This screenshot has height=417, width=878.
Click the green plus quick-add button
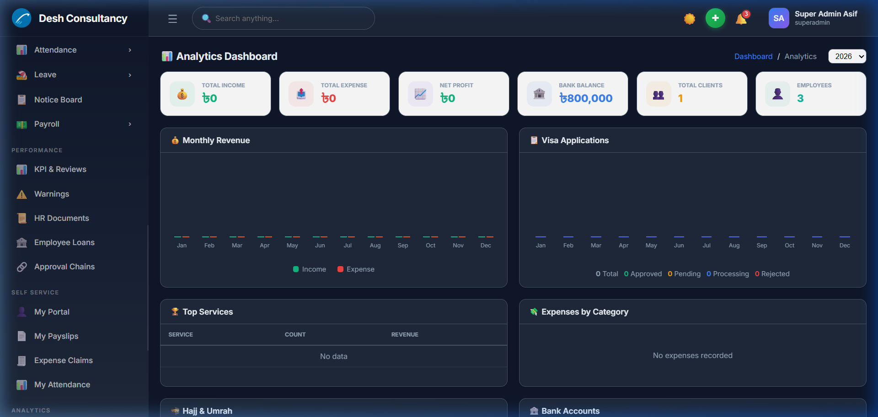click(x=715, y=18)
